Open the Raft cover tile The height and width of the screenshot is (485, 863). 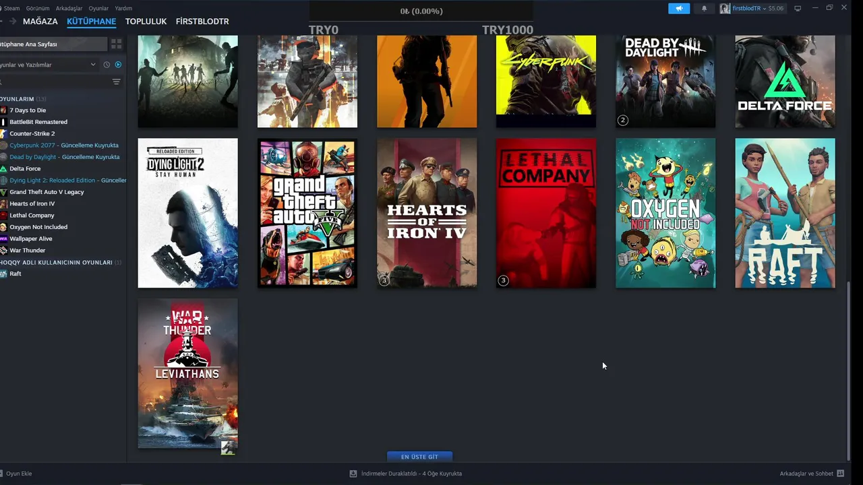tap(785, 213)
